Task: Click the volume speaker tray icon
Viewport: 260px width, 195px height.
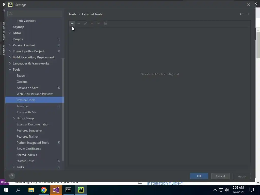Action: click(227, 190)
